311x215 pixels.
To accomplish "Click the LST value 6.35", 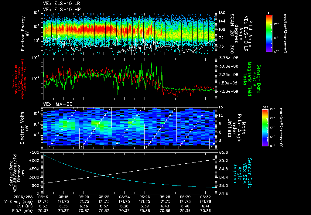I will [x=63, y=206].
